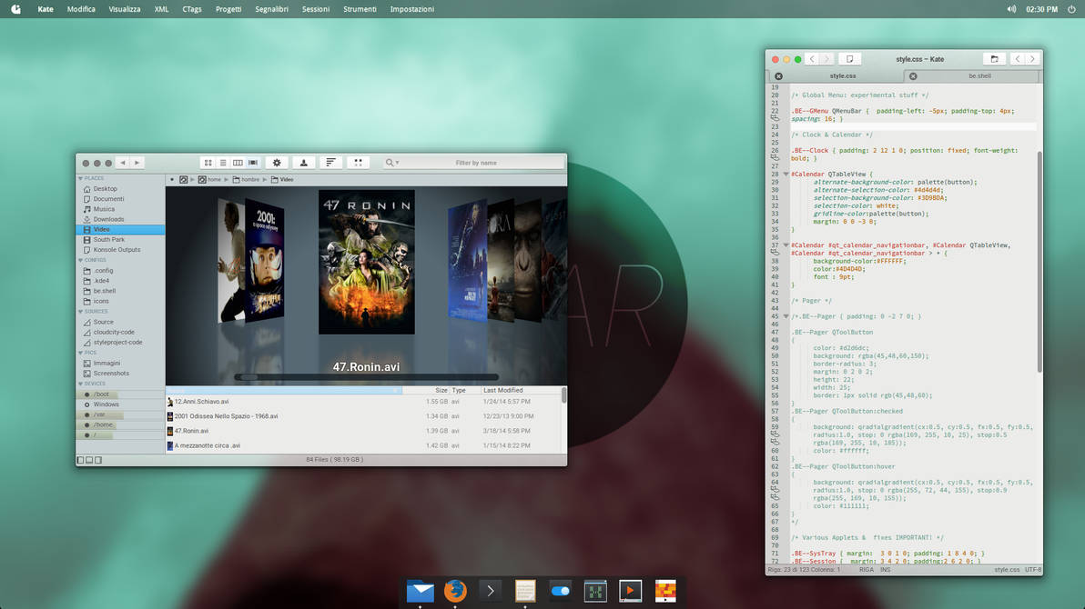
Task: Switch file manager to icons view
Action: coord(208,163)
